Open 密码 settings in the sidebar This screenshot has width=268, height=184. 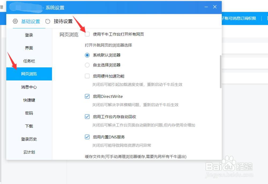pyautogui.click(x=29, y=113)
